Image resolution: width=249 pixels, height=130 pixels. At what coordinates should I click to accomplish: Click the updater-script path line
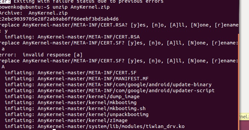pos(110,91)
